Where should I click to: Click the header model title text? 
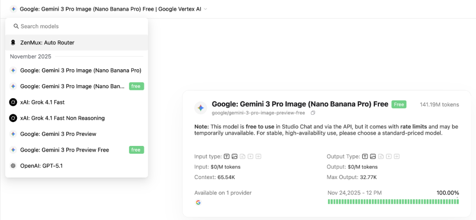tap(111, 9)
